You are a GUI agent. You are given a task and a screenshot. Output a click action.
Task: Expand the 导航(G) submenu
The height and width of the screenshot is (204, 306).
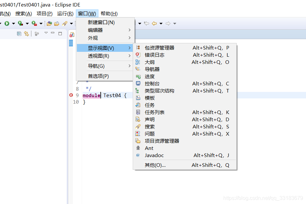pyautogui.click(x=105, y=66)
